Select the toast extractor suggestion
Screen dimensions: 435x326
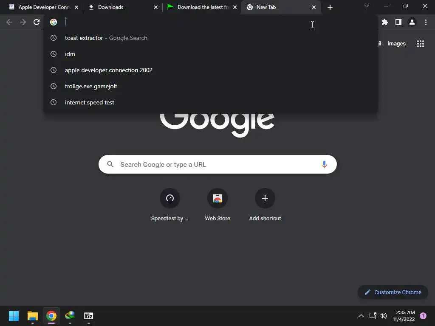[211, 38]
